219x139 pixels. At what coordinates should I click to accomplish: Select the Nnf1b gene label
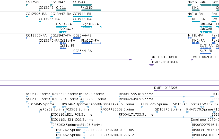coord(192,2)
